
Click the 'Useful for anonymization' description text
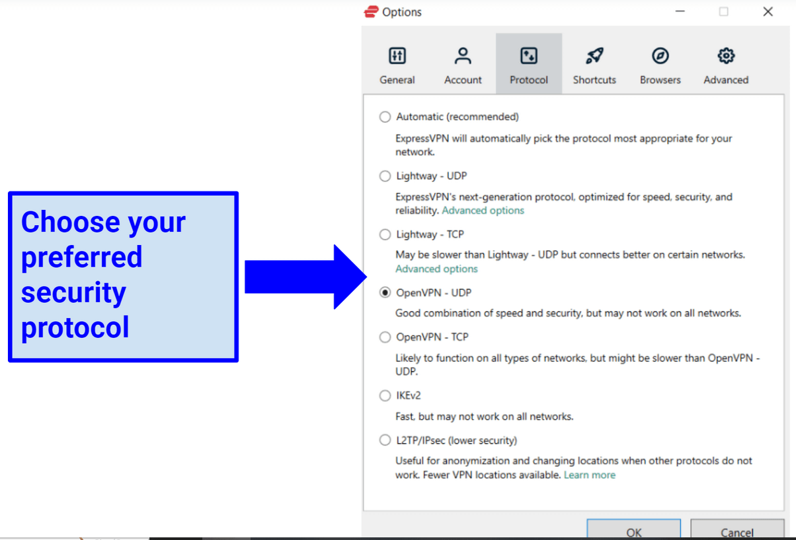pyautogui.click(x=574, y=468)
